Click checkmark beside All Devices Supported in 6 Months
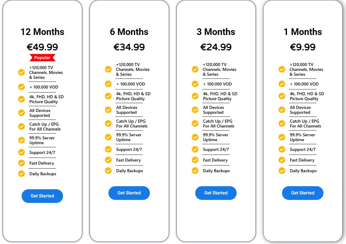 pos(108,110)
